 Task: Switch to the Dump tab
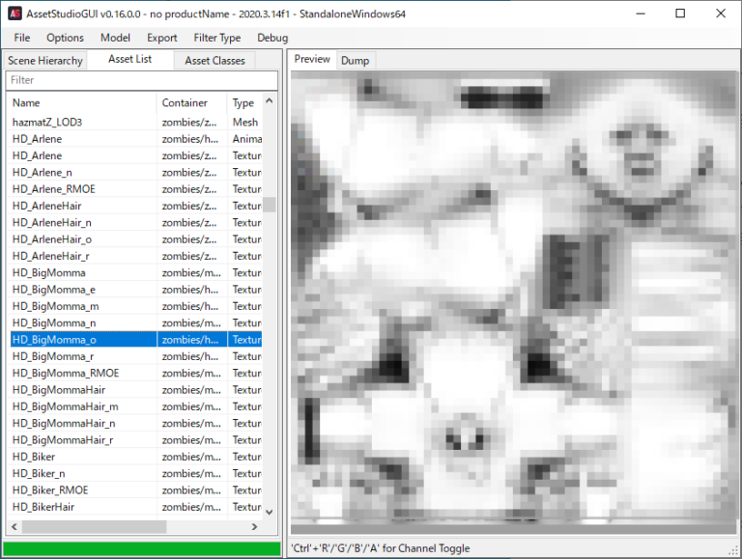[355, 61]
